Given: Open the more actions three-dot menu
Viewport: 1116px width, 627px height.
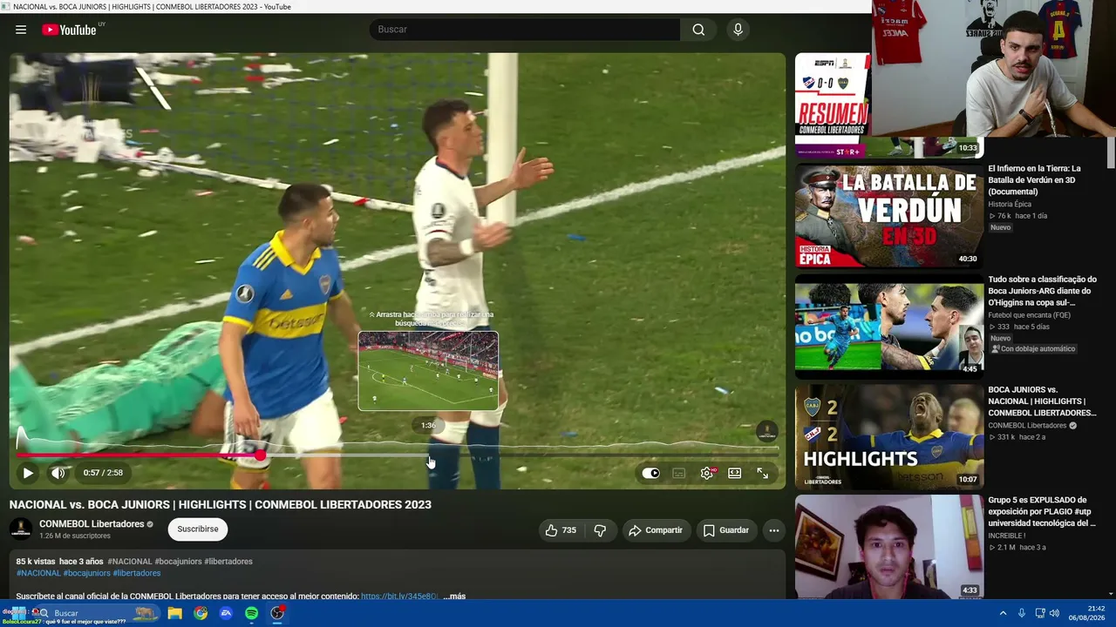Looking at the screenshot, I should pos(773,530).
